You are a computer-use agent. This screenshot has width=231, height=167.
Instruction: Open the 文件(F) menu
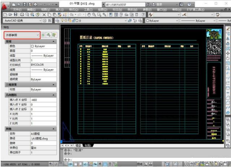(17, 10)
